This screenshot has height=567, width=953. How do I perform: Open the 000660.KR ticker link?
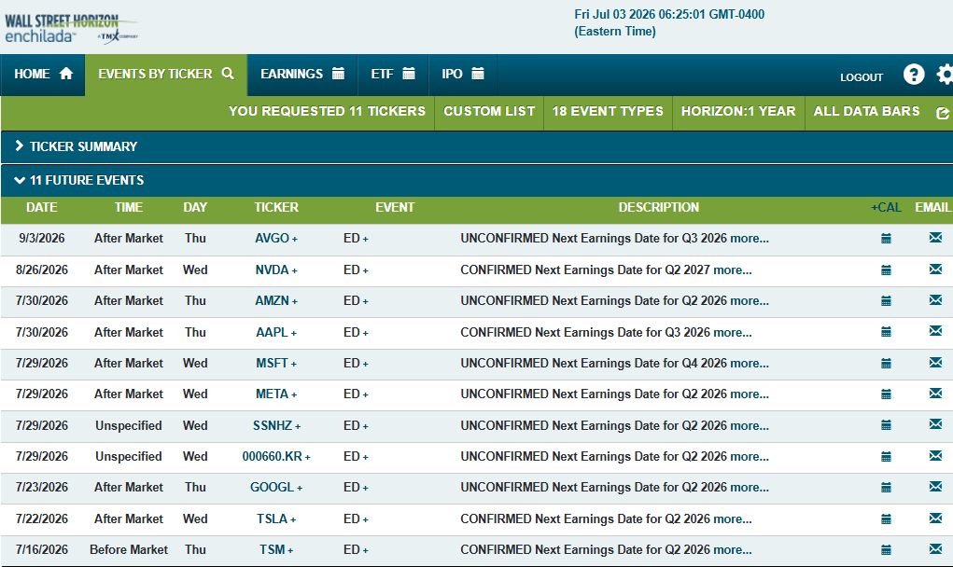pos(272,457)
